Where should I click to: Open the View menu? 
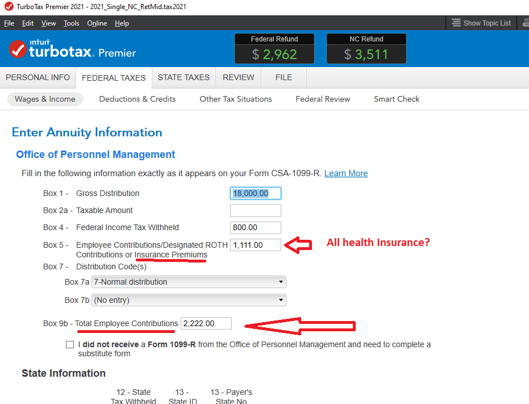(49, 23)
